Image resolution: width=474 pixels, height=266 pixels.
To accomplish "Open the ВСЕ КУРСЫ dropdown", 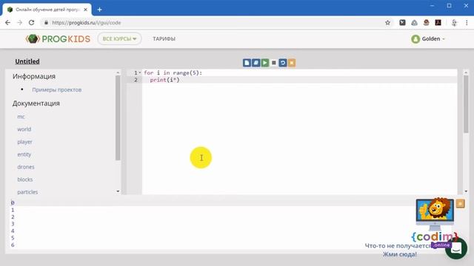I will [x=119, y=38].
